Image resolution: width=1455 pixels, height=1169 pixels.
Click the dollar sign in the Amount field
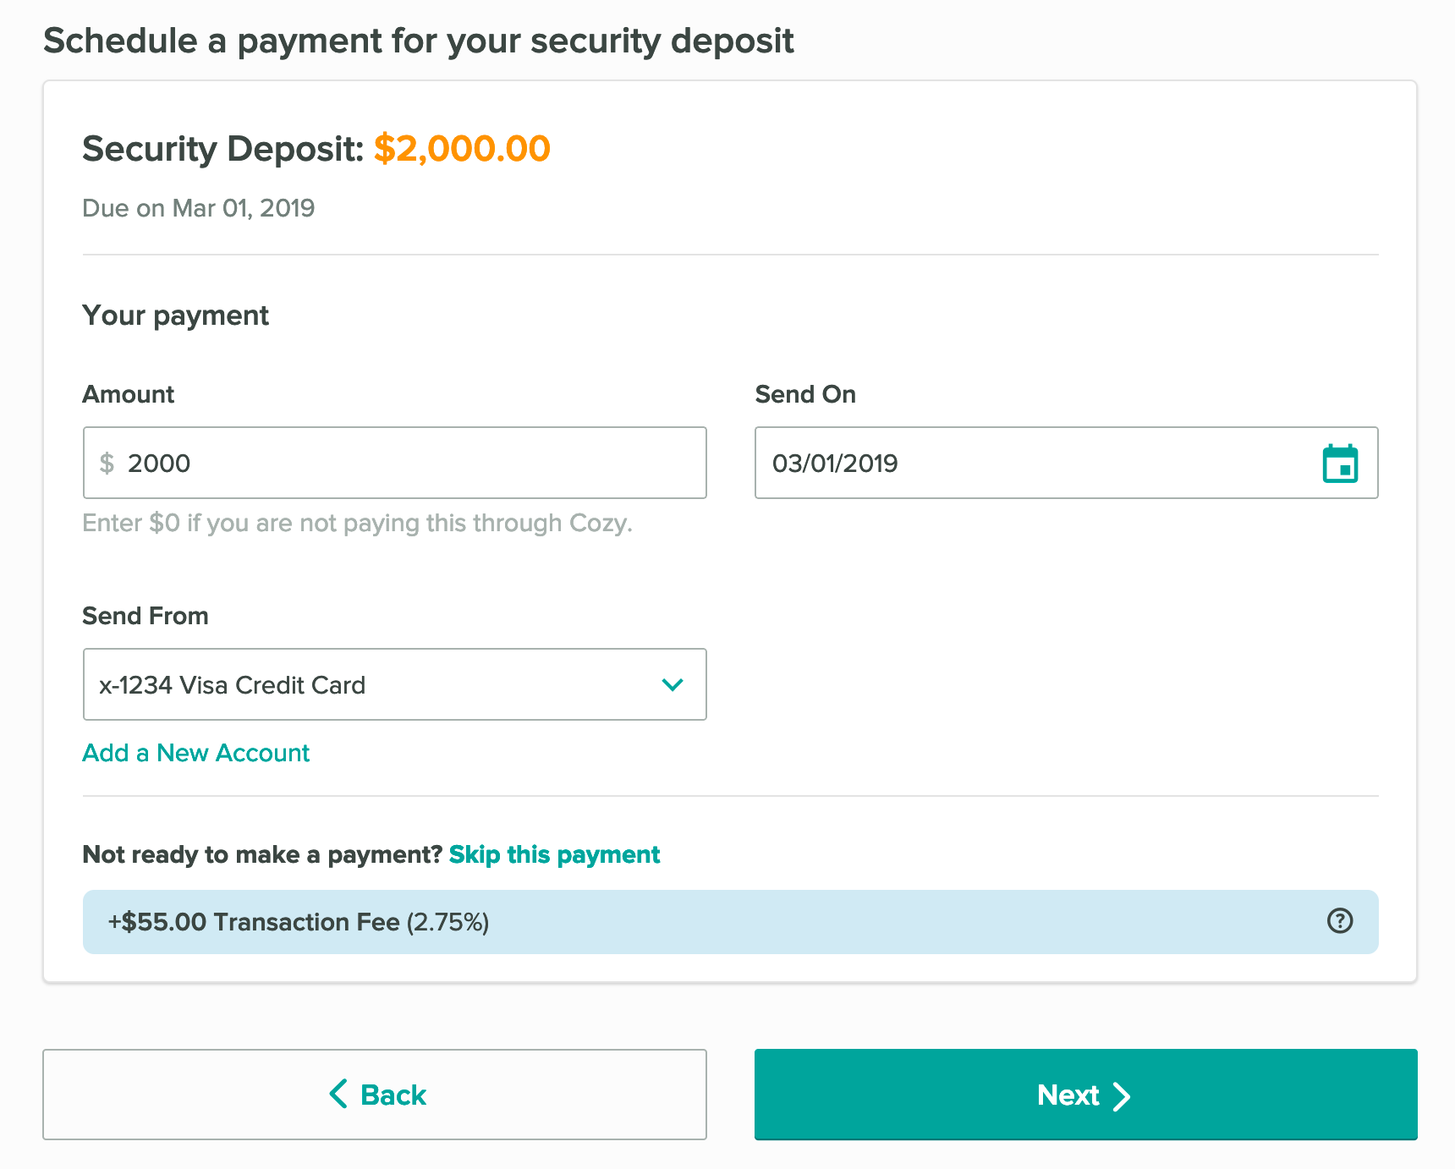click(x=107, y=464)
